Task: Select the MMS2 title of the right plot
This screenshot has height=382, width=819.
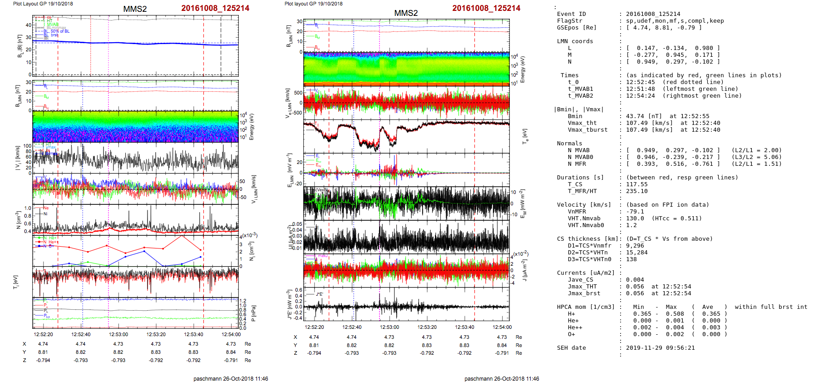Action: click(406, 13)
